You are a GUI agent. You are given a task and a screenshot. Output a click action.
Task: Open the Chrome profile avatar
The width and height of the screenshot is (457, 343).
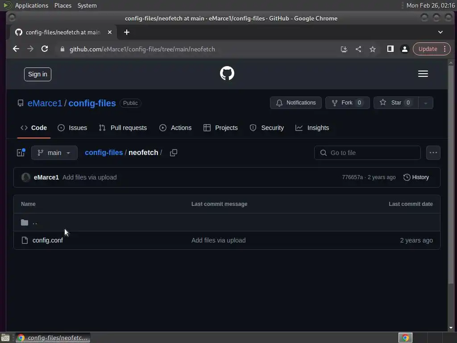pos(404,49)
